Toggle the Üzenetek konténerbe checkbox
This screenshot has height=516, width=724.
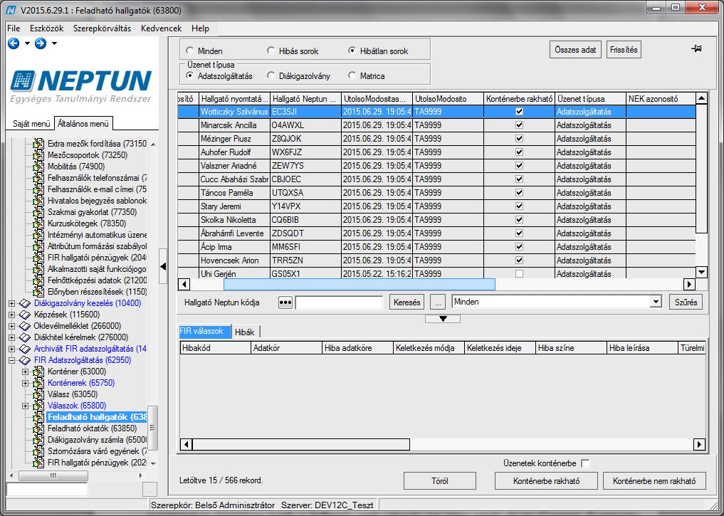[x=585, y=463]
